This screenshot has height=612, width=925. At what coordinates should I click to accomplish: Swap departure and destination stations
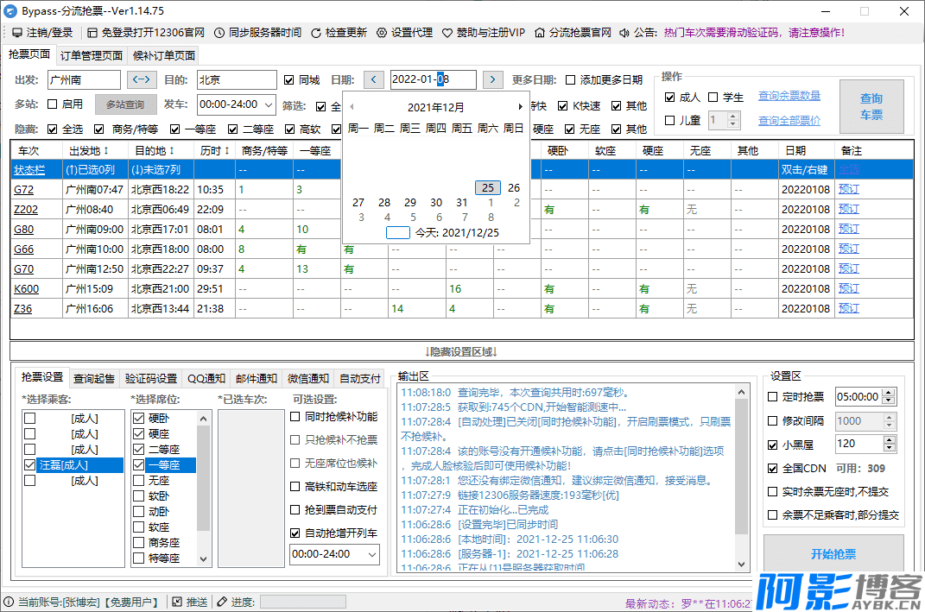tap(142, 80)
